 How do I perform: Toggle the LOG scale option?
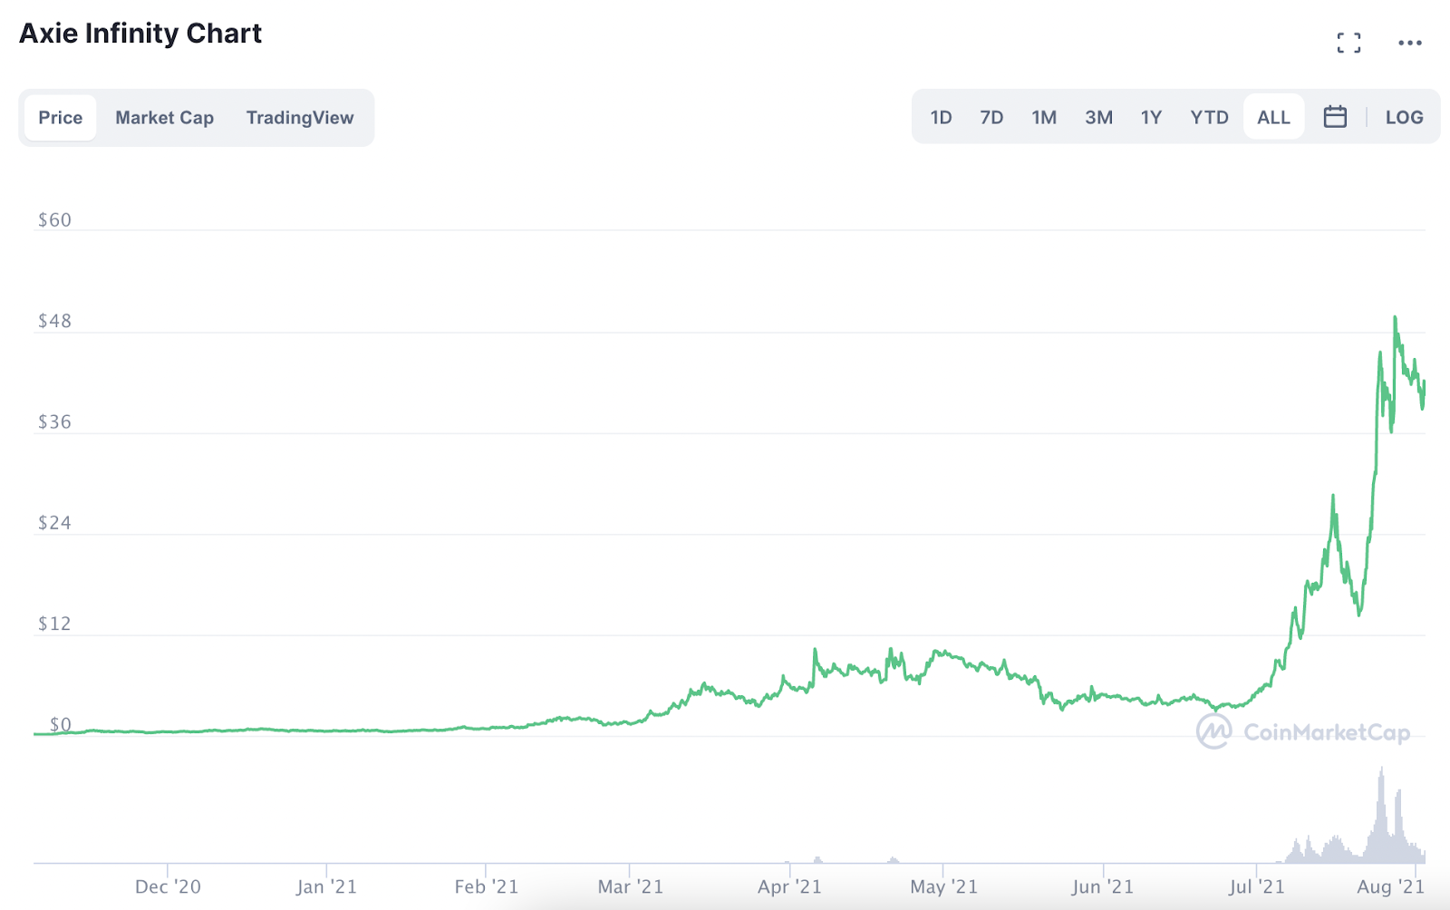coord(1404,117)
